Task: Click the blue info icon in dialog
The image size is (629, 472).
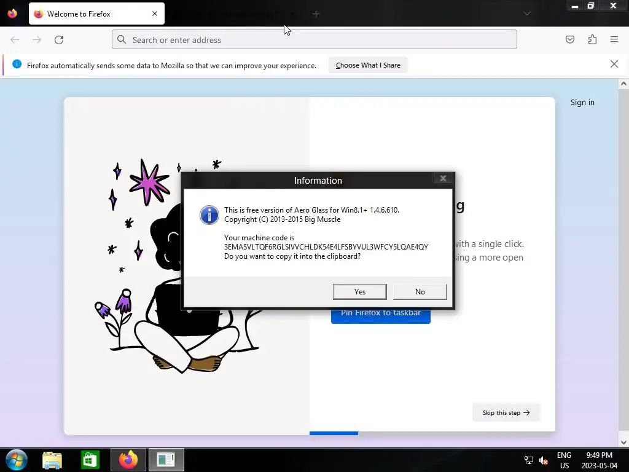Action: pos(209,215)
